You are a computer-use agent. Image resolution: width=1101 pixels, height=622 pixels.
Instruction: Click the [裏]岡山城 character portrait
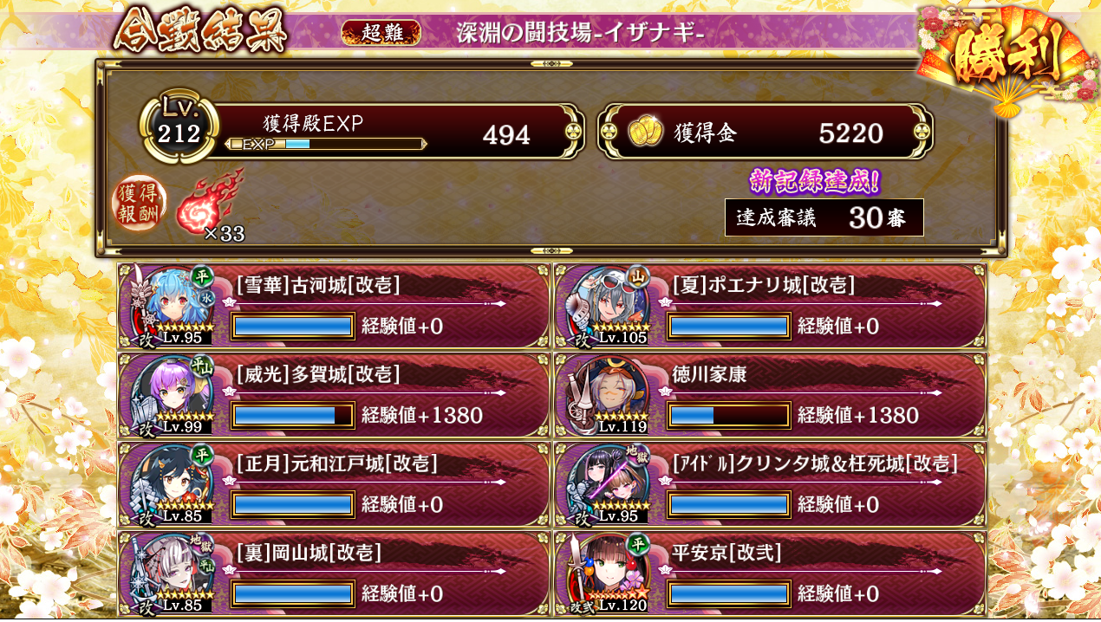point(173,573)
